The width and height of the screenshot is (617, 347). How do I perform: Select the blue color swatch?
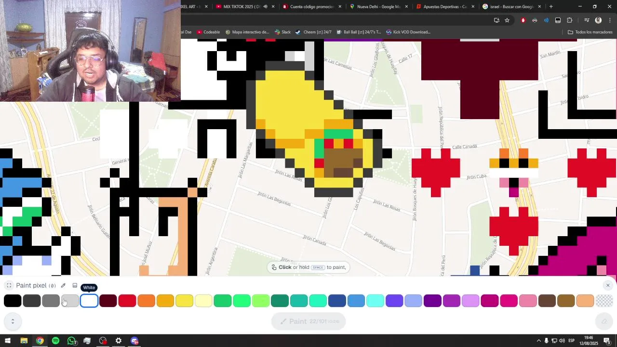tap(356, 301)
